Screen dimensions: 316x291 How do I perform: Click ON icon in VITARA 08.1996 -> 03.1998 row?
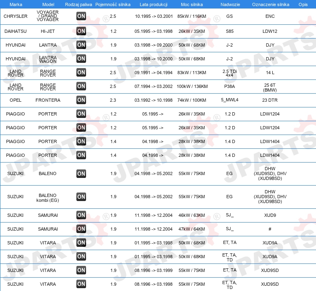81,284
